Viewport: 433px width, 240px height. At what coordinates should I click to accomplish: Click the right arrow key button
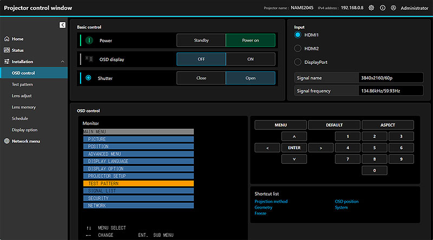coord(321,148)
